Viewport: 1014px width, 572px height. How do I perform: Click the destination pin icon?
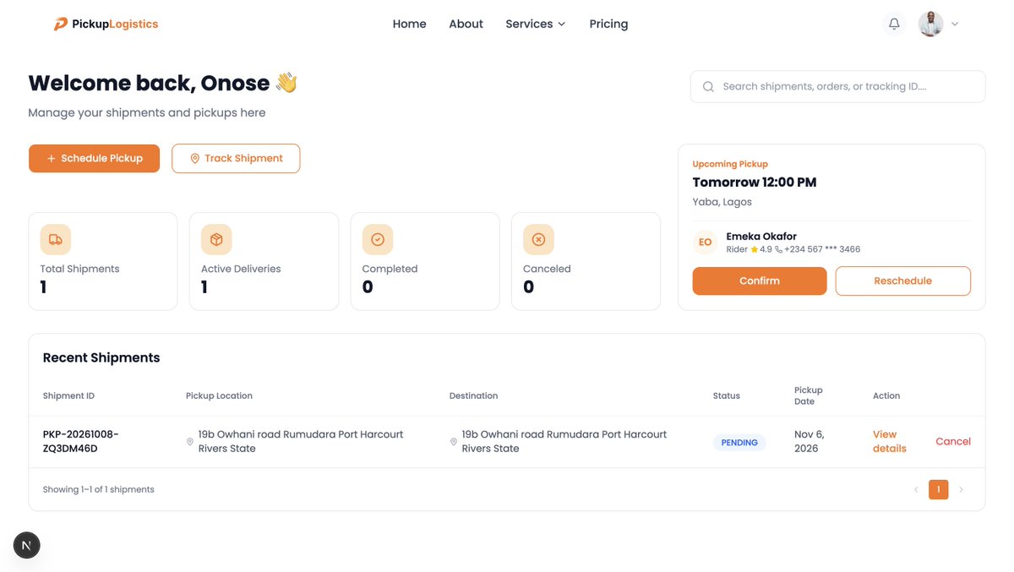pos(454,442)
